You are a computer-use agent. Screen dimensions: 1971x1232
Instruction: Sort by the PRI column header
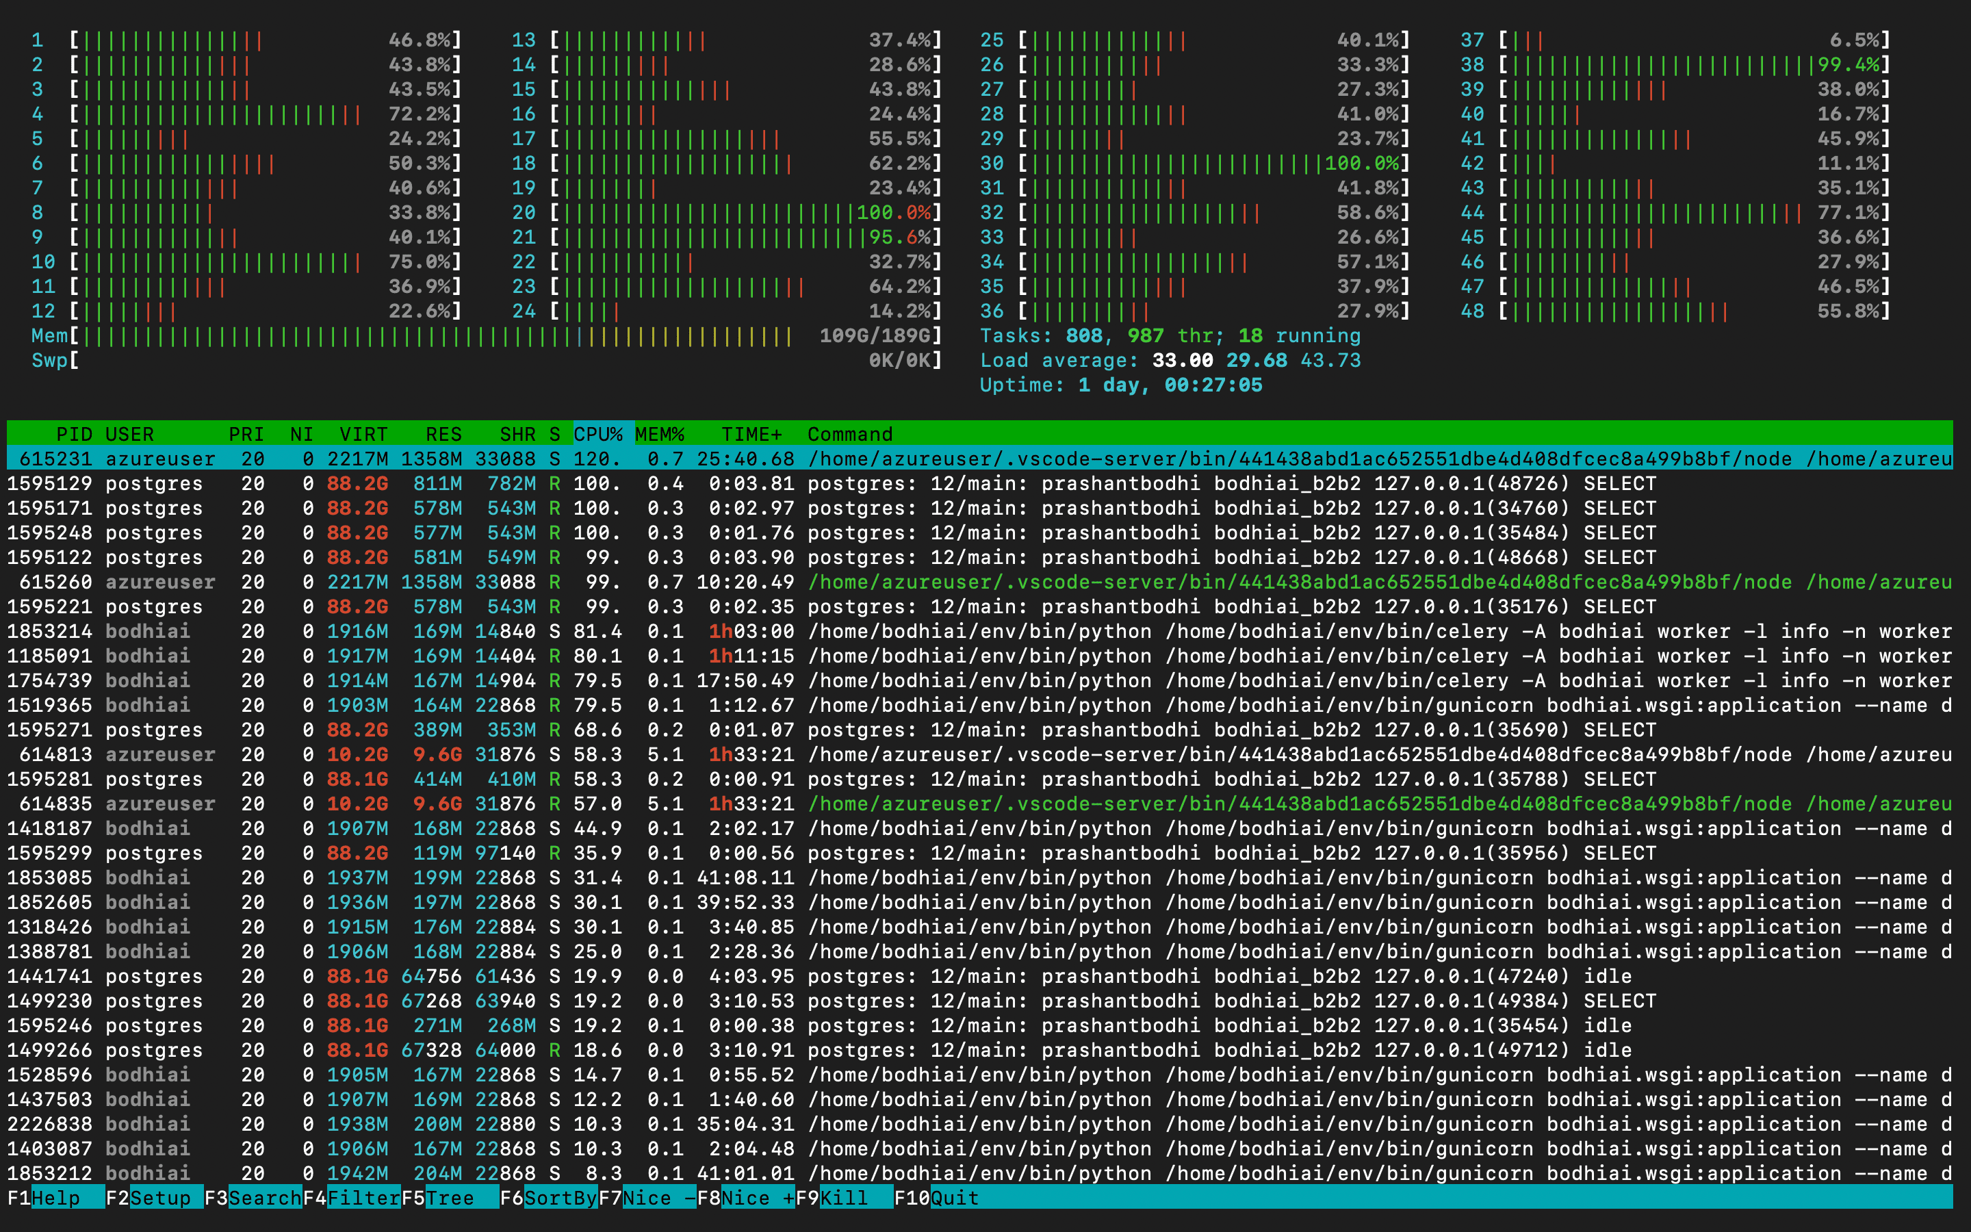[x=246, y=435]
